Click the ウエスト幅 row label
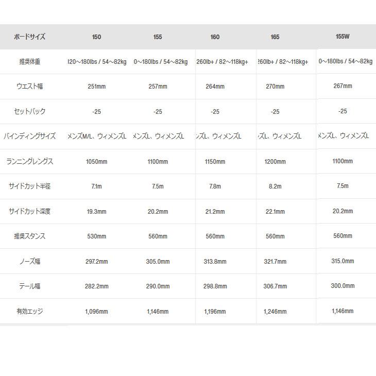Screen dimensions: 376x376 pyautogui.click(x=29, y=87)
